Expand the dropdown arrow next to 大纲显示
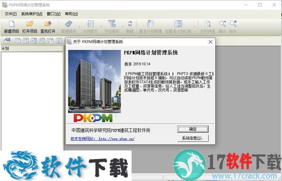Screen dimensions: 282x181 (x=101, y=27)
